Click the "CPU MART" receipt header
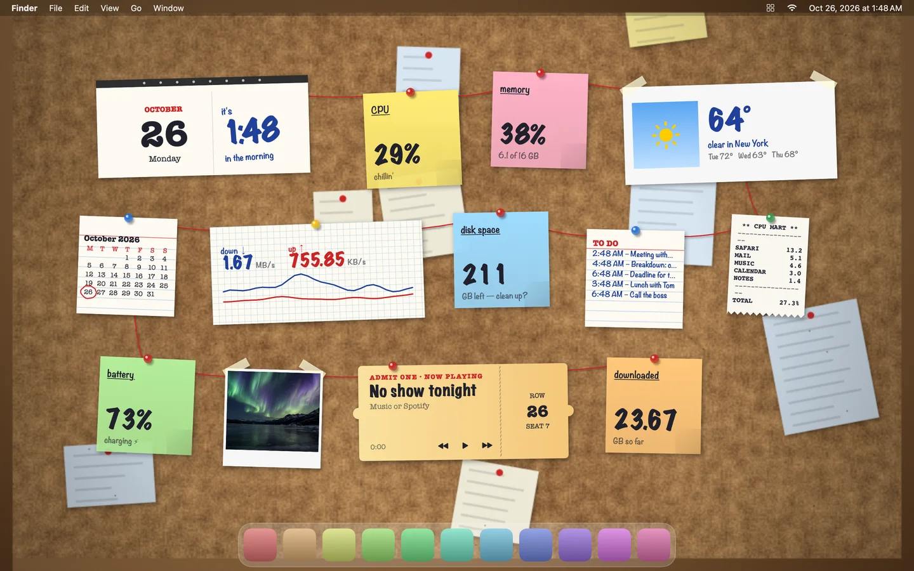Viewport: 914px width, 571px height. tap(770, 226)
